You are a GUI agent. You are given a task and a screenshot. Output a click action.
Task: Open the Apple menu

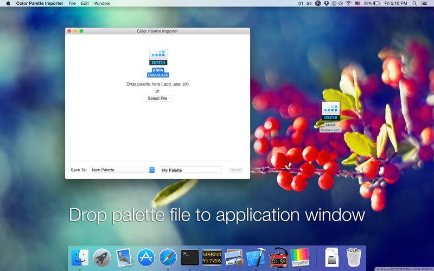tap(8, 3)
